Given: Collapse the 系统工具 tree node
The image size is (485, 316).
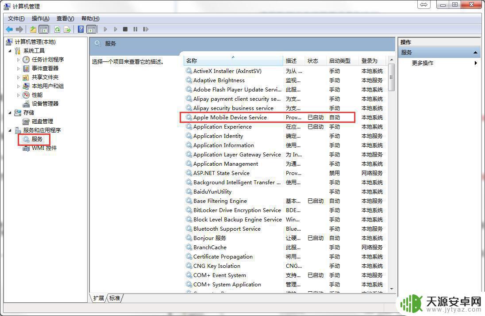Looking at the screenshot, I should (10, 51).
